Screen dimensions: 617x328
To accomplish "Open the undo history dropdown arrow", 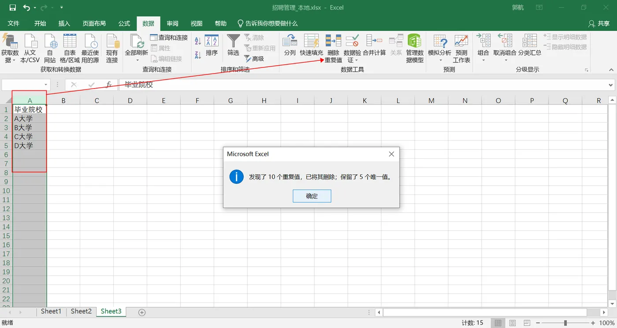I will [x=34, y=7].
